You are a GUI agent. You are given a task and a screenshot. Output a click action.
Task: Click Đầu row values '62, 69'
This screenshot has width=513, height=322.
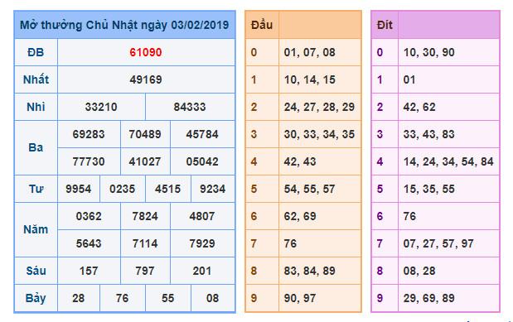pyautogui.click(x=300, y=216)
